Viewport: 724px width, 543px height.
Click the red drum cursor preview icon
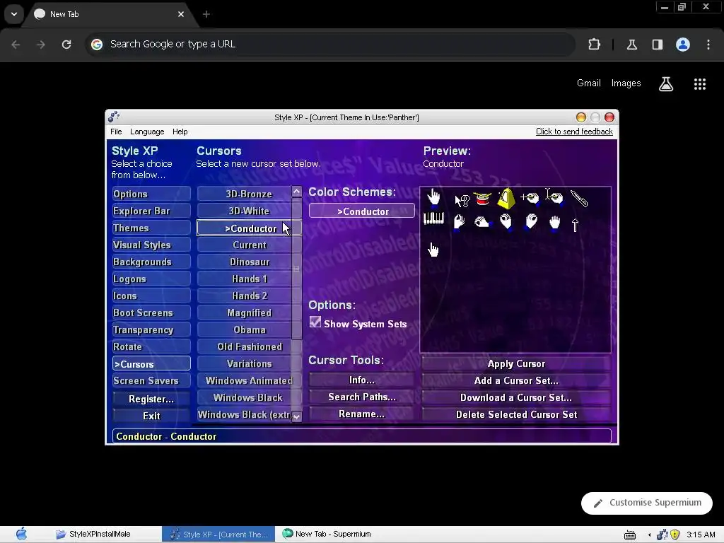(x=482, y=199)
